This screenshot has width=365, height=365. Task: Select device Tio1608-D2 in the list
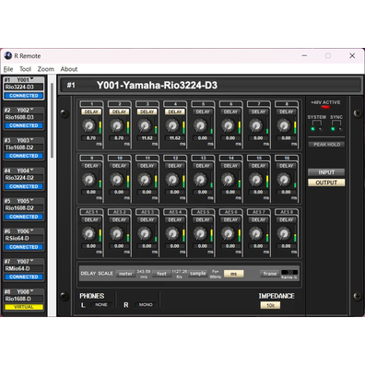(24, 147)
